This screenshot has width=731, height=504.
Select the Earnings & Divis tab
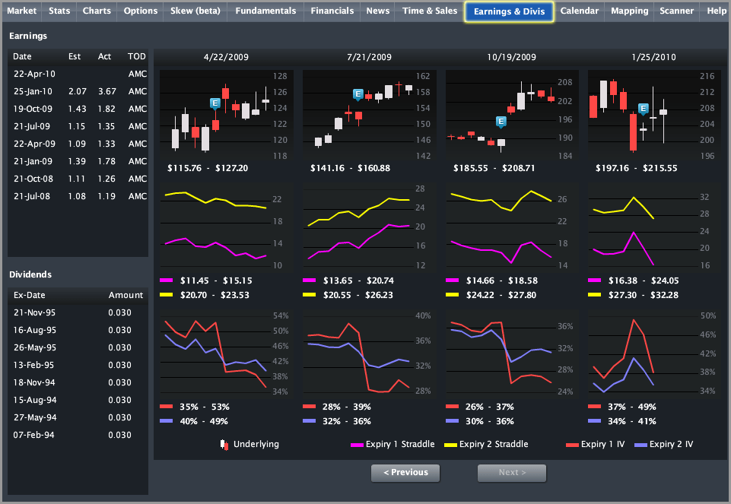(x=509, y=11)
